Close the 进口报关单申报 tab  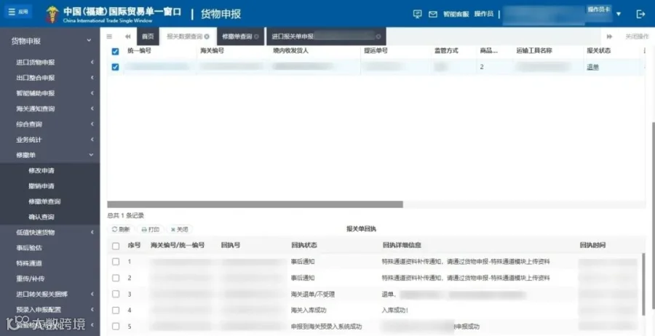click(x=378, y=37)
